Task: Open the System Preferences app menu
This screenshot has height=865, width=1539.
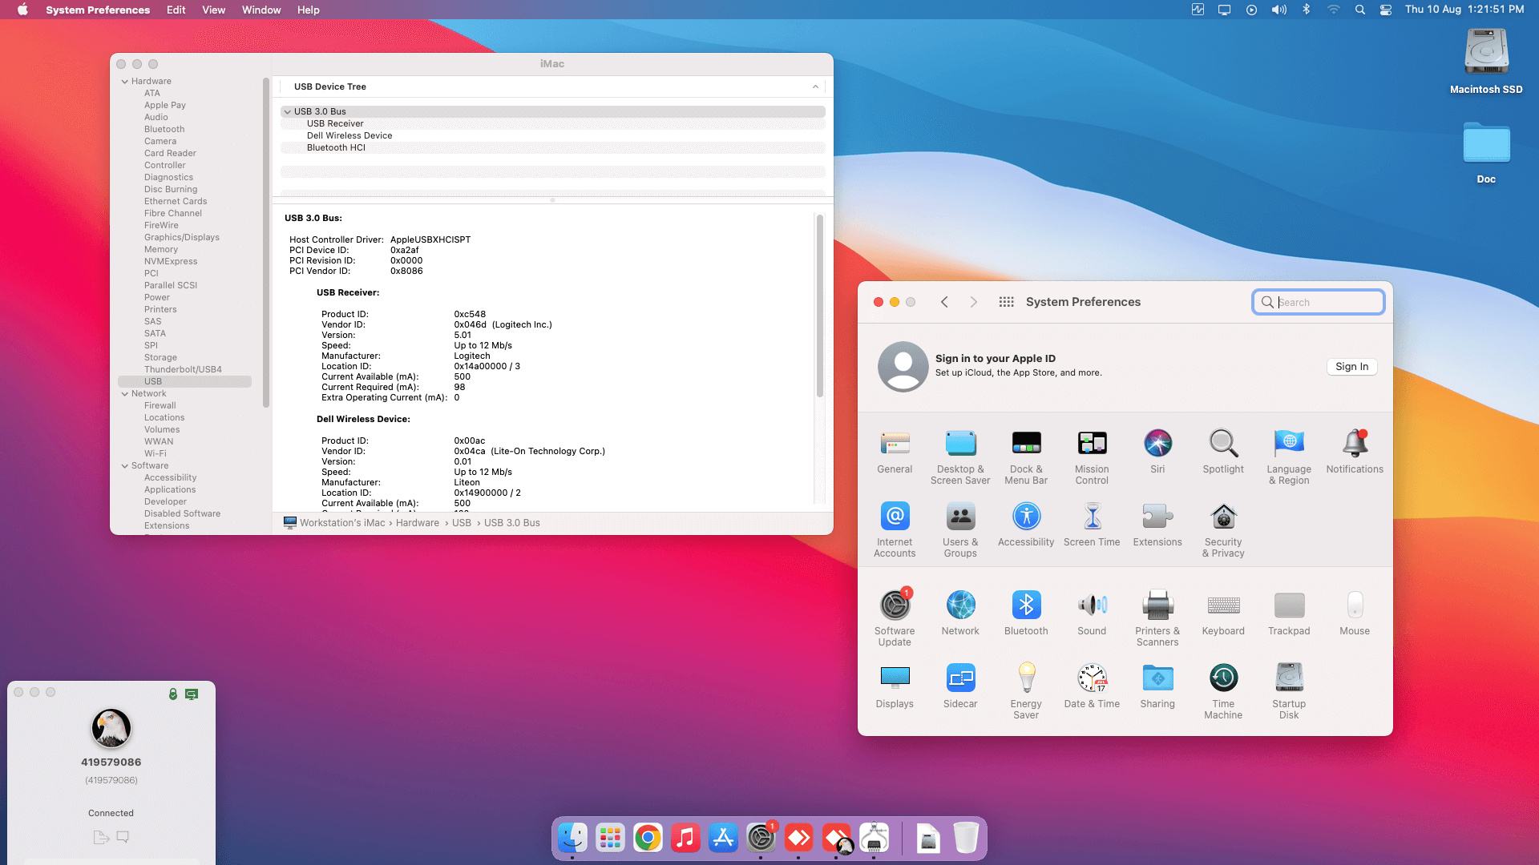Action: click(x=98, y=10)
